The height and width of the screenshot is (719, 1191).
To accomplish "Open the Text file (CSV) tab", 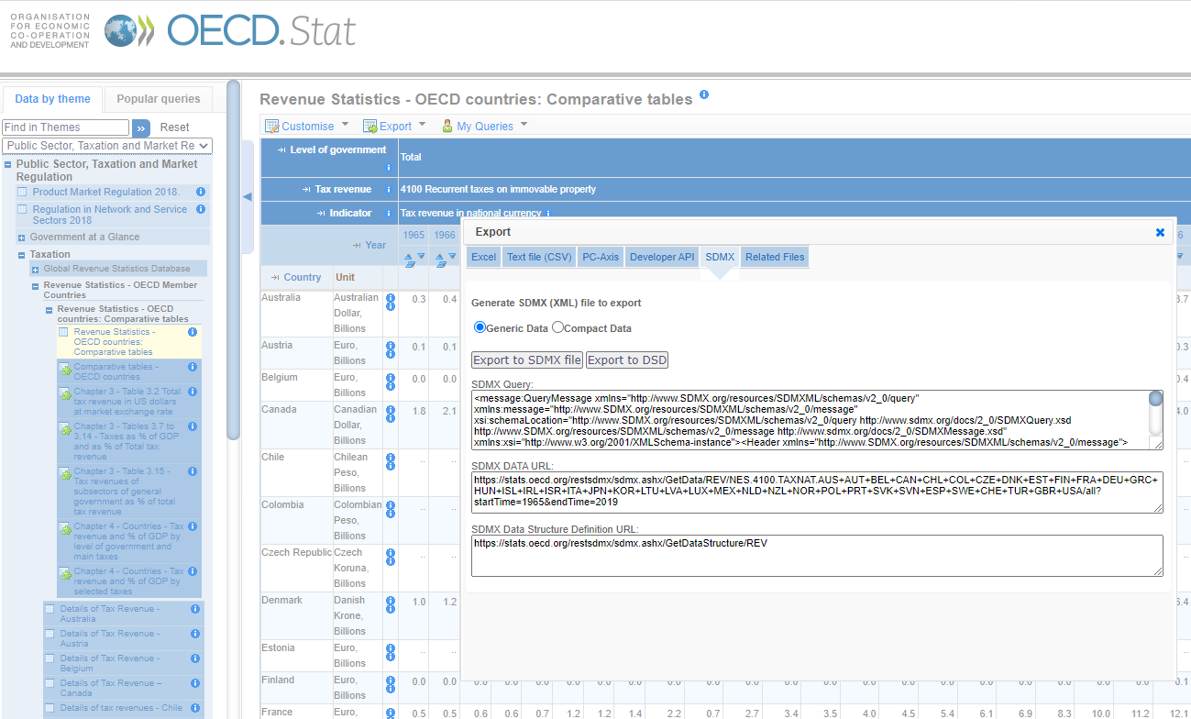I will [539, 257].
